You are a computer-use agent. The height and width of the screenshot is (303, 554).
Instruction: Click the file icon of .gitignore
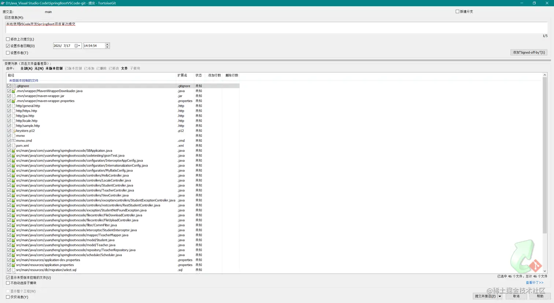click(x=14, y=86)
